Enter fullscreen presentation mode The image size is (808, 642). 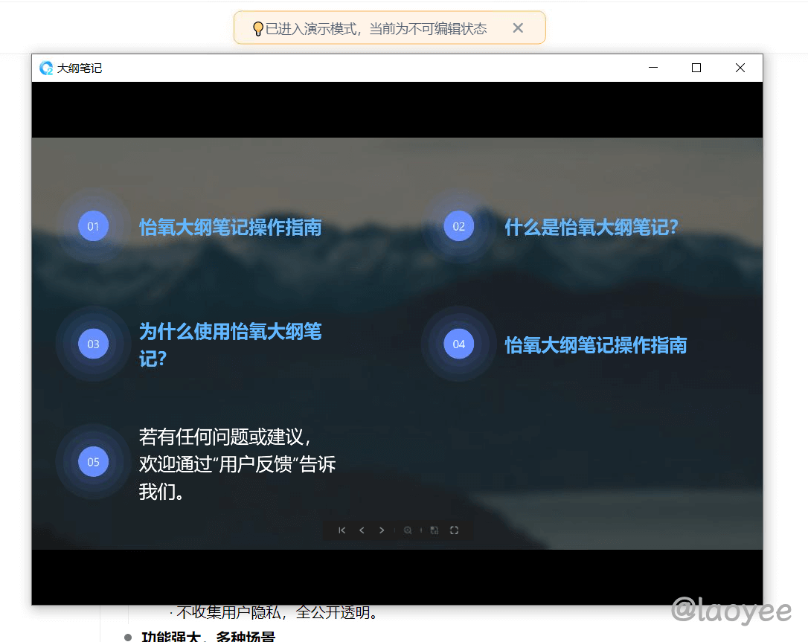point(454,530)
